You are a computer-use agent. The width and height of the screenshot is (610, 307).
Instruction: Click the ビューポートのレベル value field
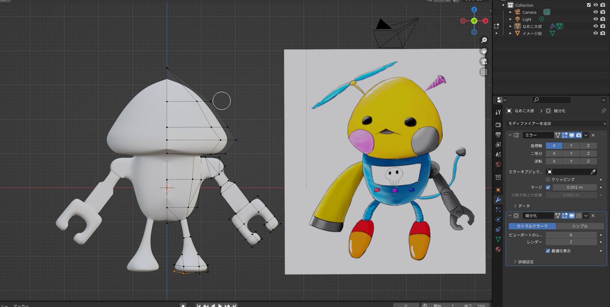[571, 235]
